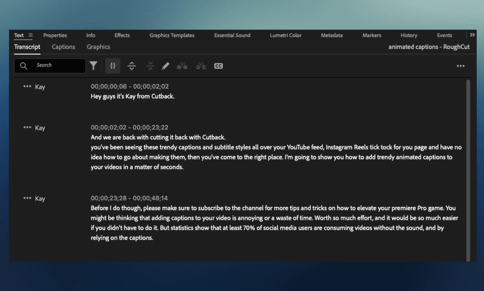Toggle the show pauses button
The image size is (484, 291).
[x=113, y=65]
